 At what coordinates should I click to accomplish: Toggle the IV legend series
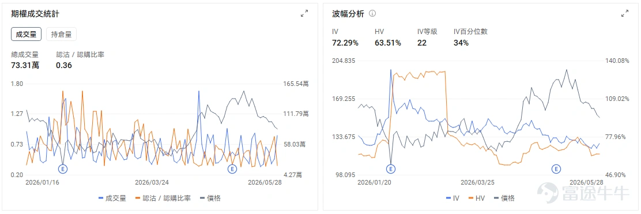(x=453, y=198)
